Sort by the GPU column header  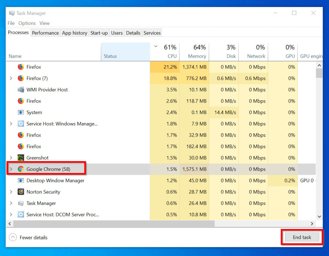[x=283, y=52]
